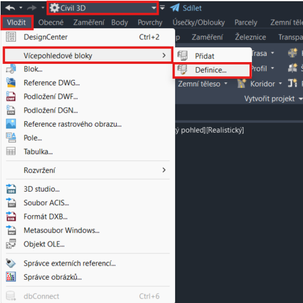Select Podložení DGN... entry
303x303 pixels.
[x=88, y=111]
